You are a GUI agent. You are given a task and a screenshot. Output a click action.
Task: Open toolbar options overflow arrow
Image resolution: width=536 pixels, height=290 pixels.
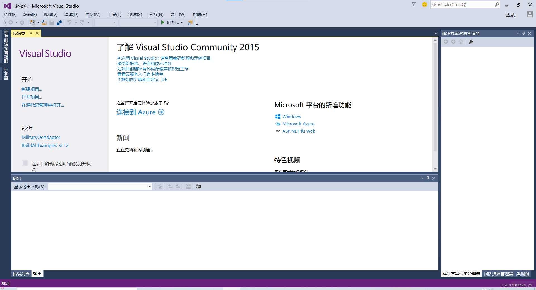(197, 24)
